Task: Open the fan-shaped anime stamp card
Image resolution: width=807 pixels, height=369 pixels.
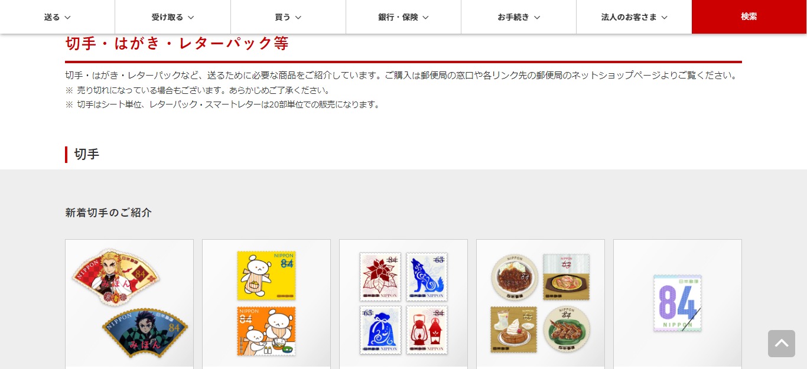Action: (x=129, y=304)
